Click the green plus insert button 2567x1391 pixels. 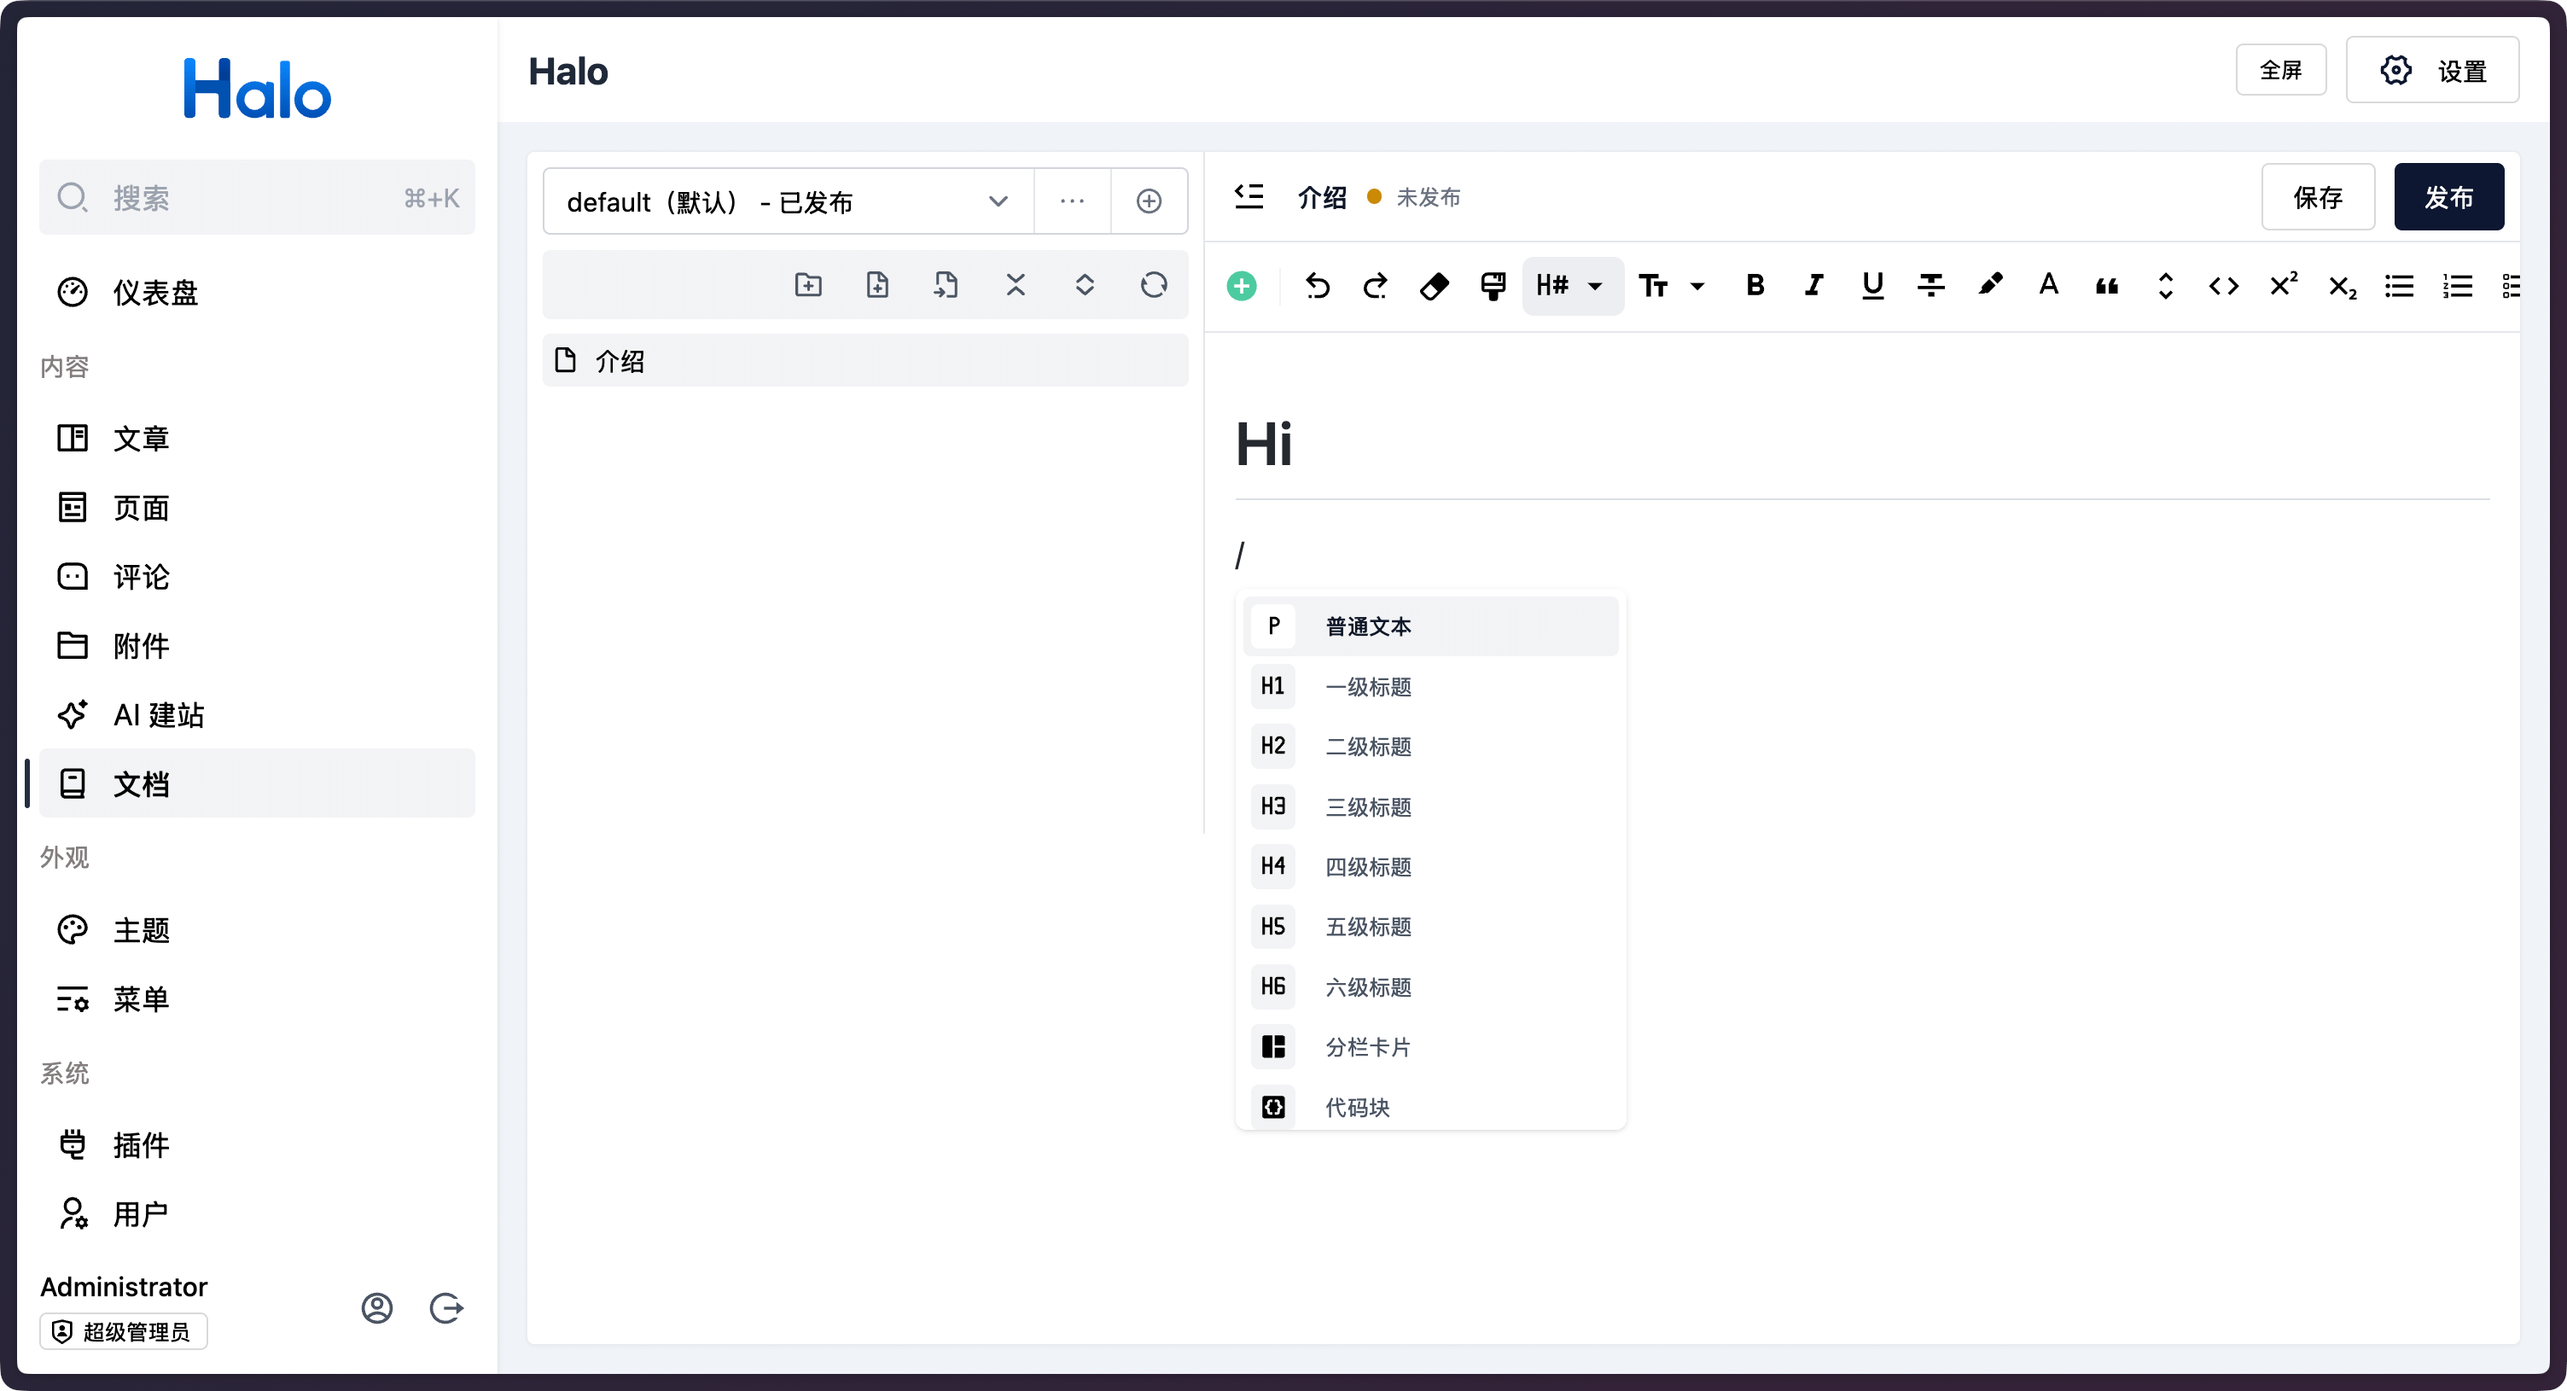click(1241, 286)
